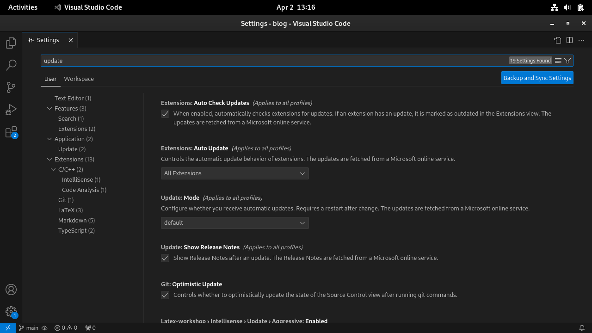Select Update (2) under Application
The width and height of the screenshot is (592, 333).
(72, 149)
